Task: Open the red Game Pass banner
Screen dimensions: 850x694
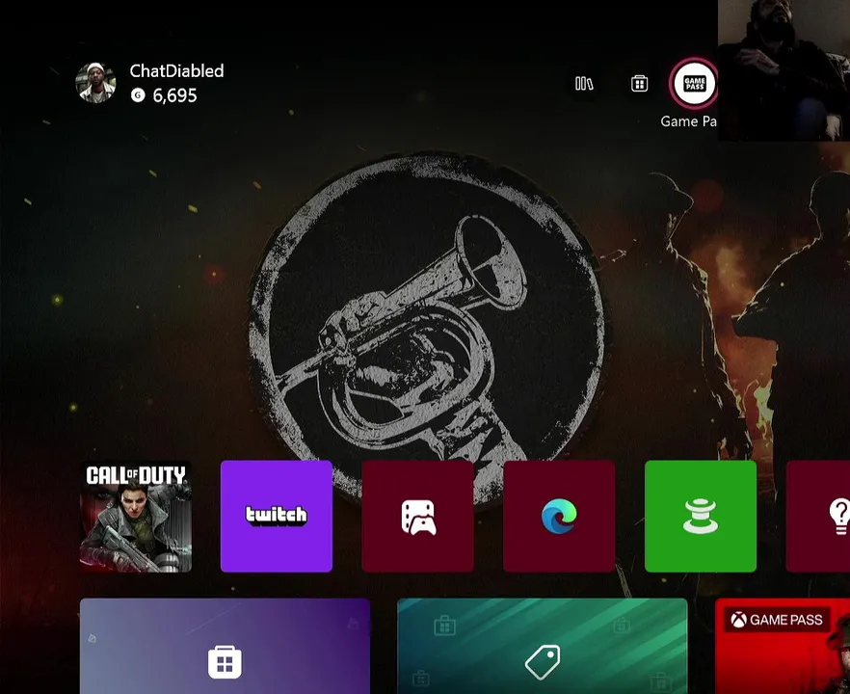Action: pyautogui.click(x=783, y=646)
